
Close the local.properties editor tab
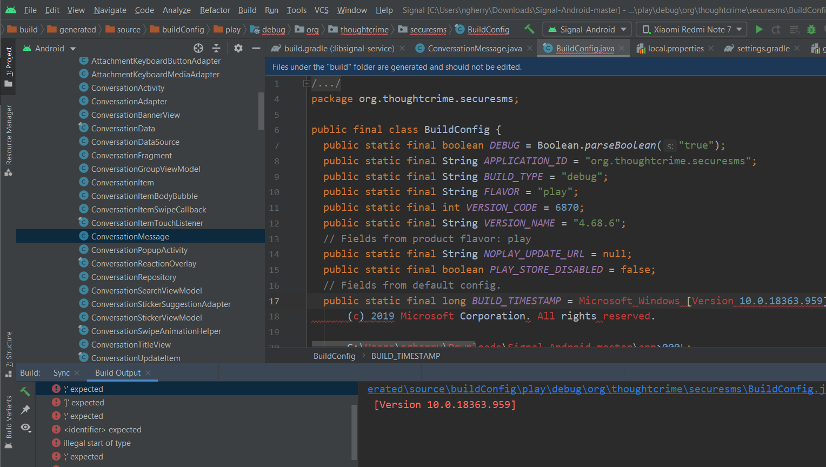pyautogui.click(x=711, y=48)
